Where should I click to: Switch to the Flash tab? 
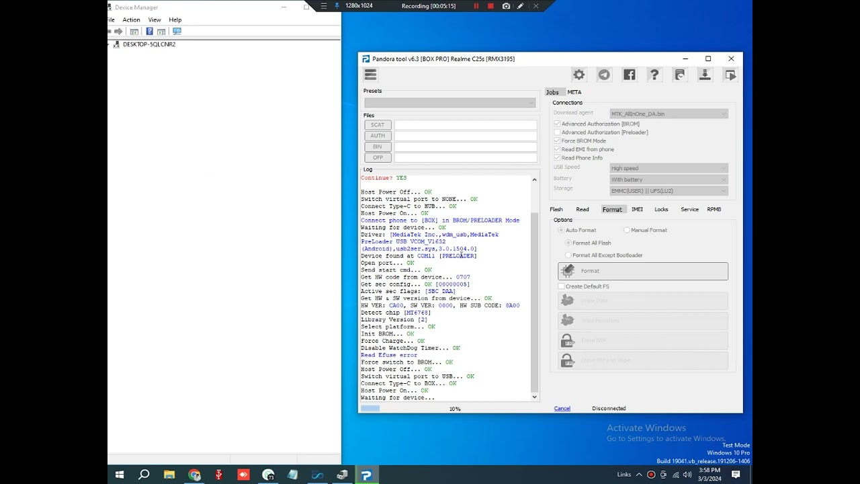[556, 209]
